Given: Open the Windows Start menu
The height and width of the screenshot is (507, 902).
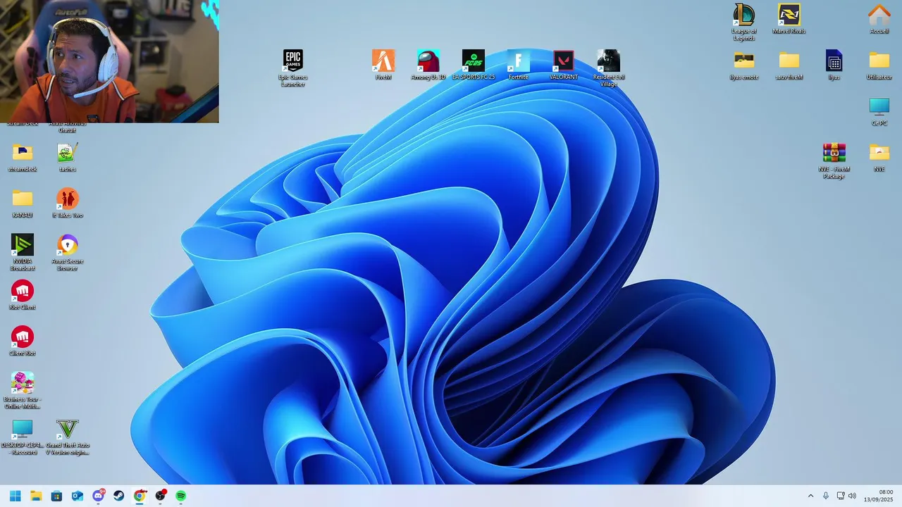Looking at the screenshot, I should (15, 496).
